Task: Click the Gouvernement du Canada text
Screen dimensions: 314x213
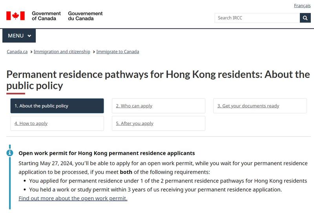Action: pyautogui.click(x=85, y=16)
